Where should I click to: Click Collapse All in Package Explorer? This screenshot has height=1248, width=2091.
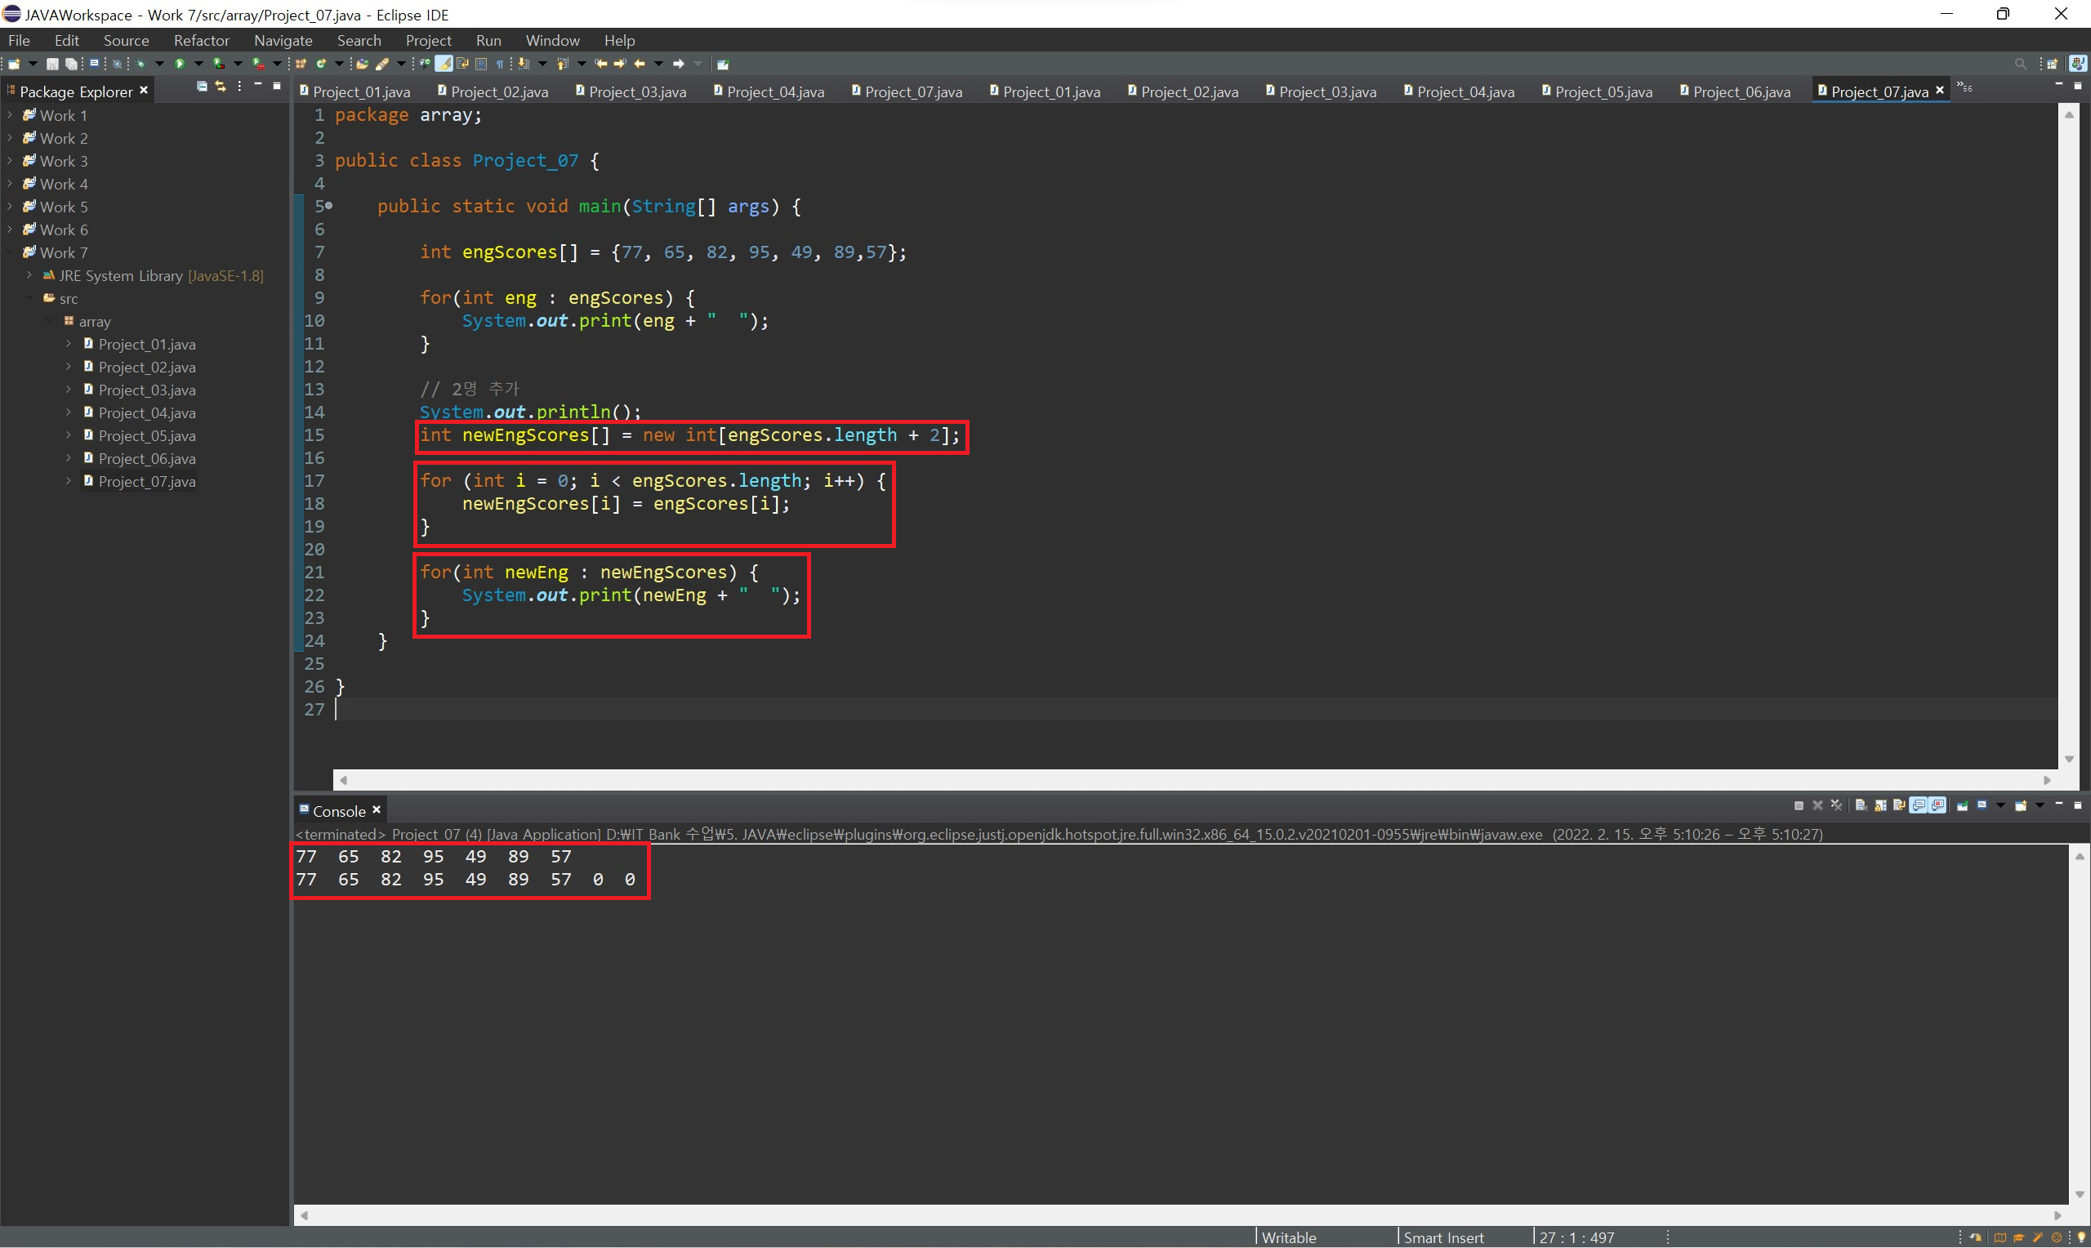[202, 86]
